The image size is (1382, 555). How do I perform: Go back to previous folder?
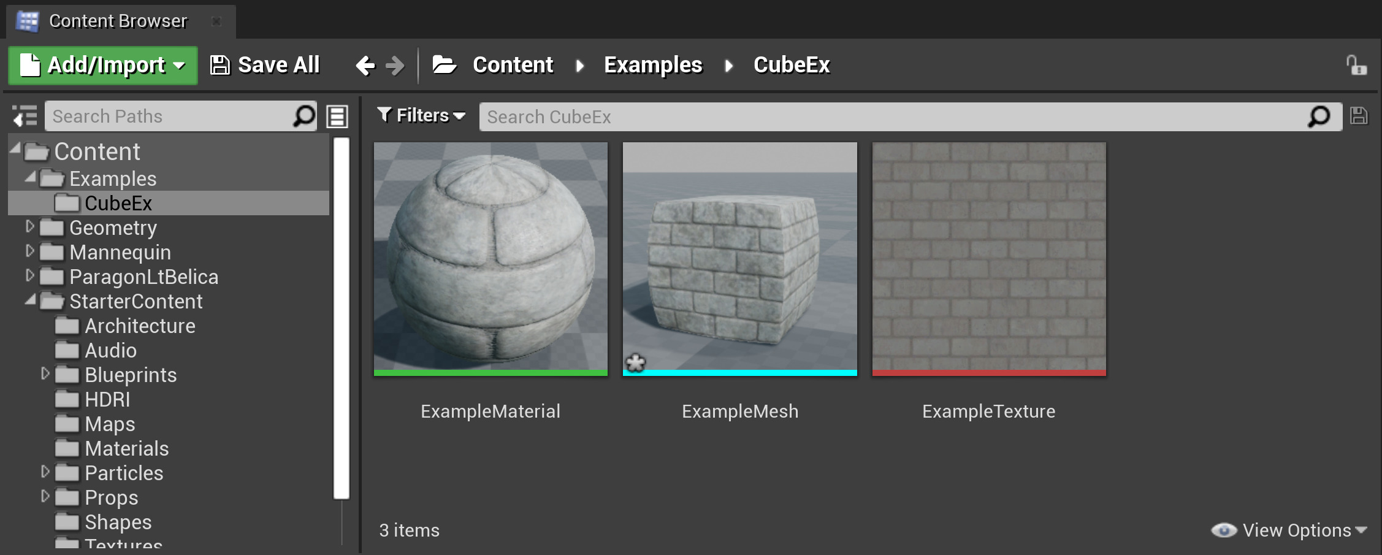(x=365, y=65)
